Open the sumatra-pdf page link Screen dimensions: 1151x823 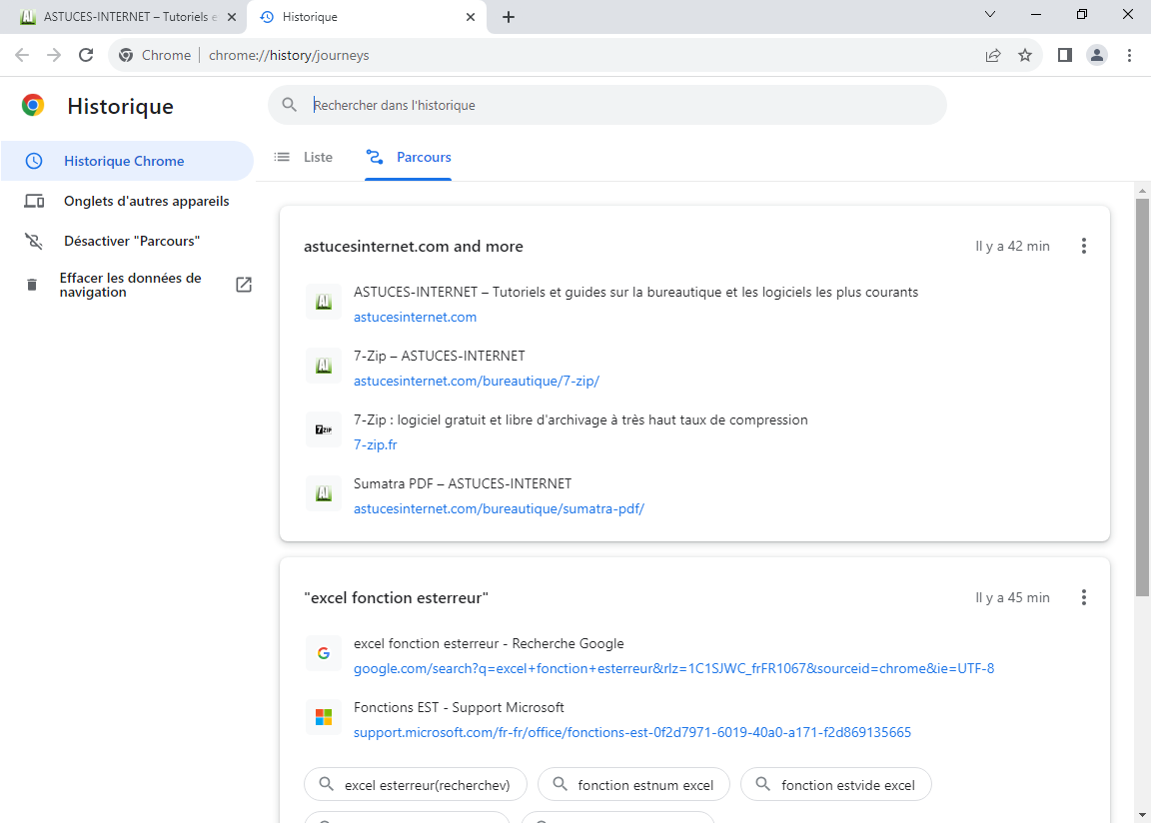coord(500,508)
